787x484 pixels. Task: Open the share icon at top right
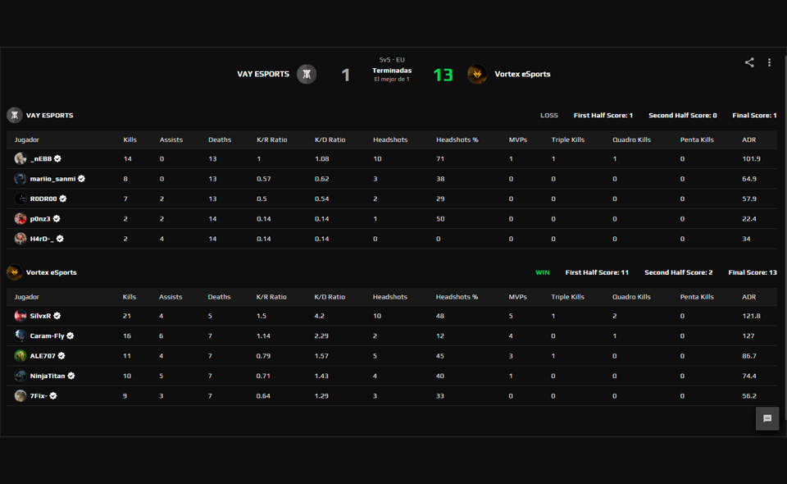coord(749,62)
